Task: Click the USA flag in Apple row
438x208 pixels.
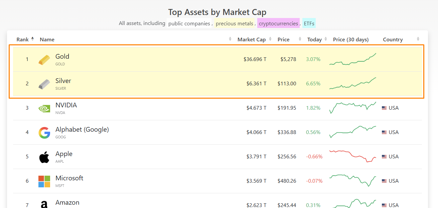Action: [x=384, y=157]
